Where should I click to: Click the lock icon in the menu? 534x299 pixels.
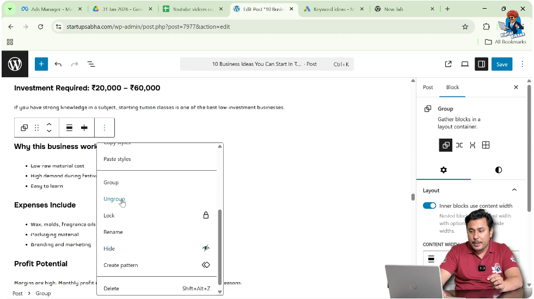[206, 215]
